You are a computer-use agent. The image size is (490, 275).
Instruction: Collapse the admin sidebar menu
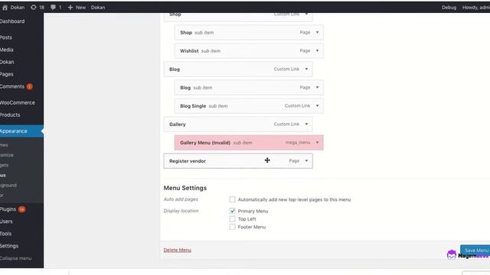point(15,258)
